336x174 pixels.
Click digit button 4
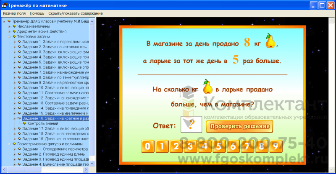tap(205, 146)
